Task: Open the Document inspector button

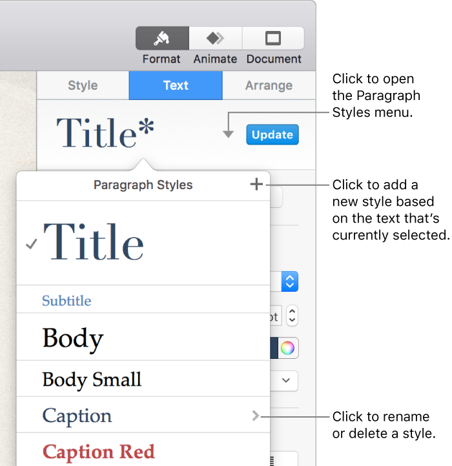Action: pos(273,38)
